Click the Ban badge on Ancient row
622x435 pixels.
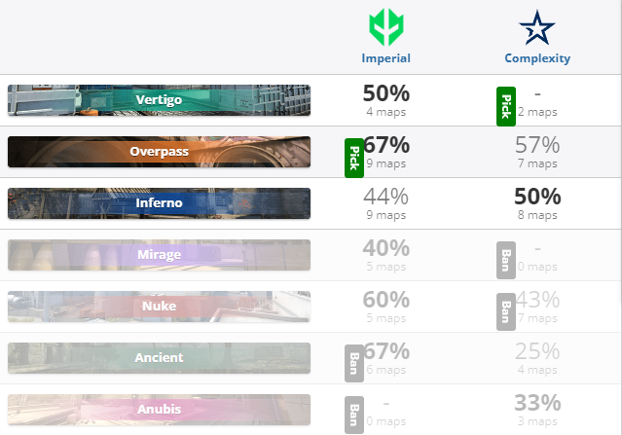coord(354,363)
